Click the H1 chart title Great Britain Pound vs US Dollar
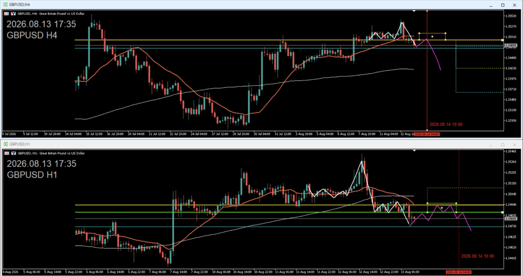523x276 pixels. [62, 153]
